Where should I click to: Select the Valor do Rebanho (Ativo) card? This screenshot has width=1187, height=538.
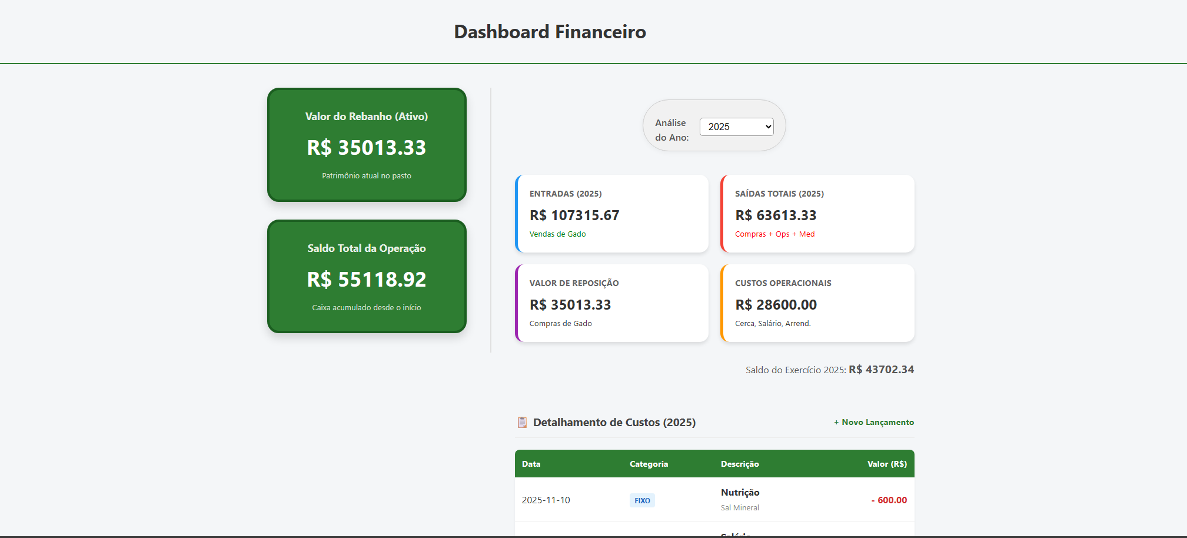coord(366,144)
